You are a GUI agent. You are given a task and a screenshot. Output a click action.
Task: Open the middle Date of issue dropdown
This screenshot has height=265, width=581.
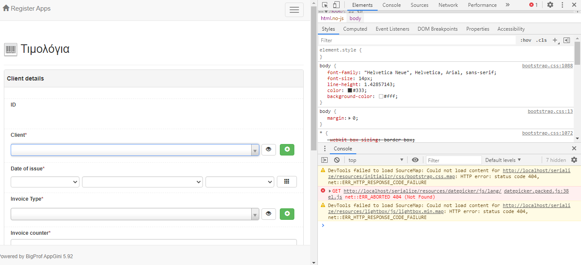142,182
